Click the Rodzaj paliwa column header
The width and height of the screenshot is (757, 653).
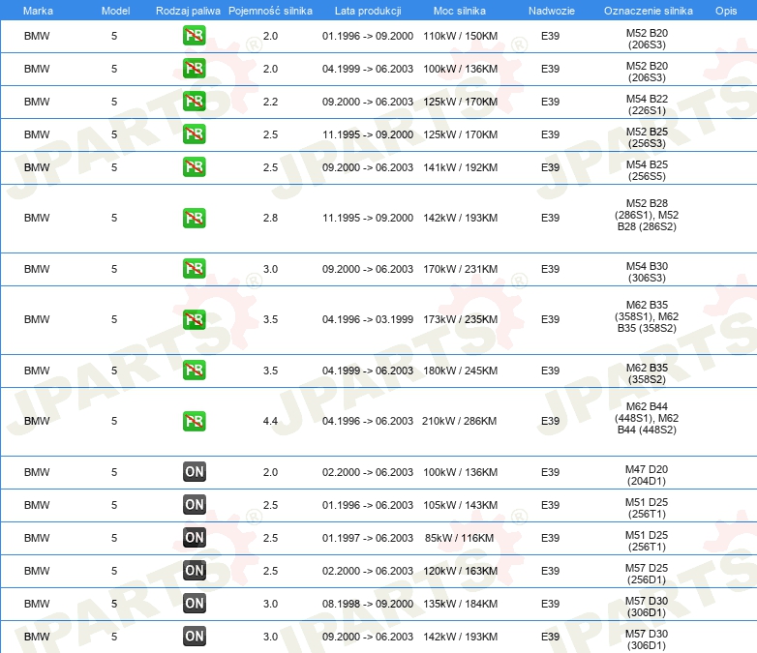point(187,10)
